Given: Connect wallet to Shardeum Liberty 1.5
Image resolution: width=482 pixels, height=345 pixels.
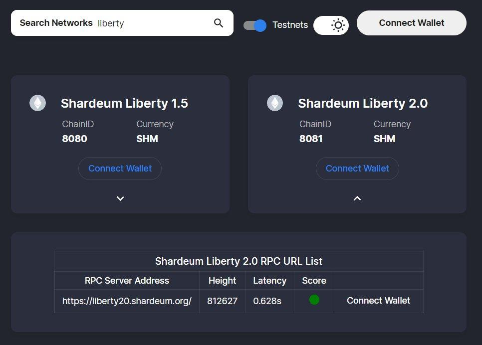Looking at the screenshot, I should tap(120, 169).
